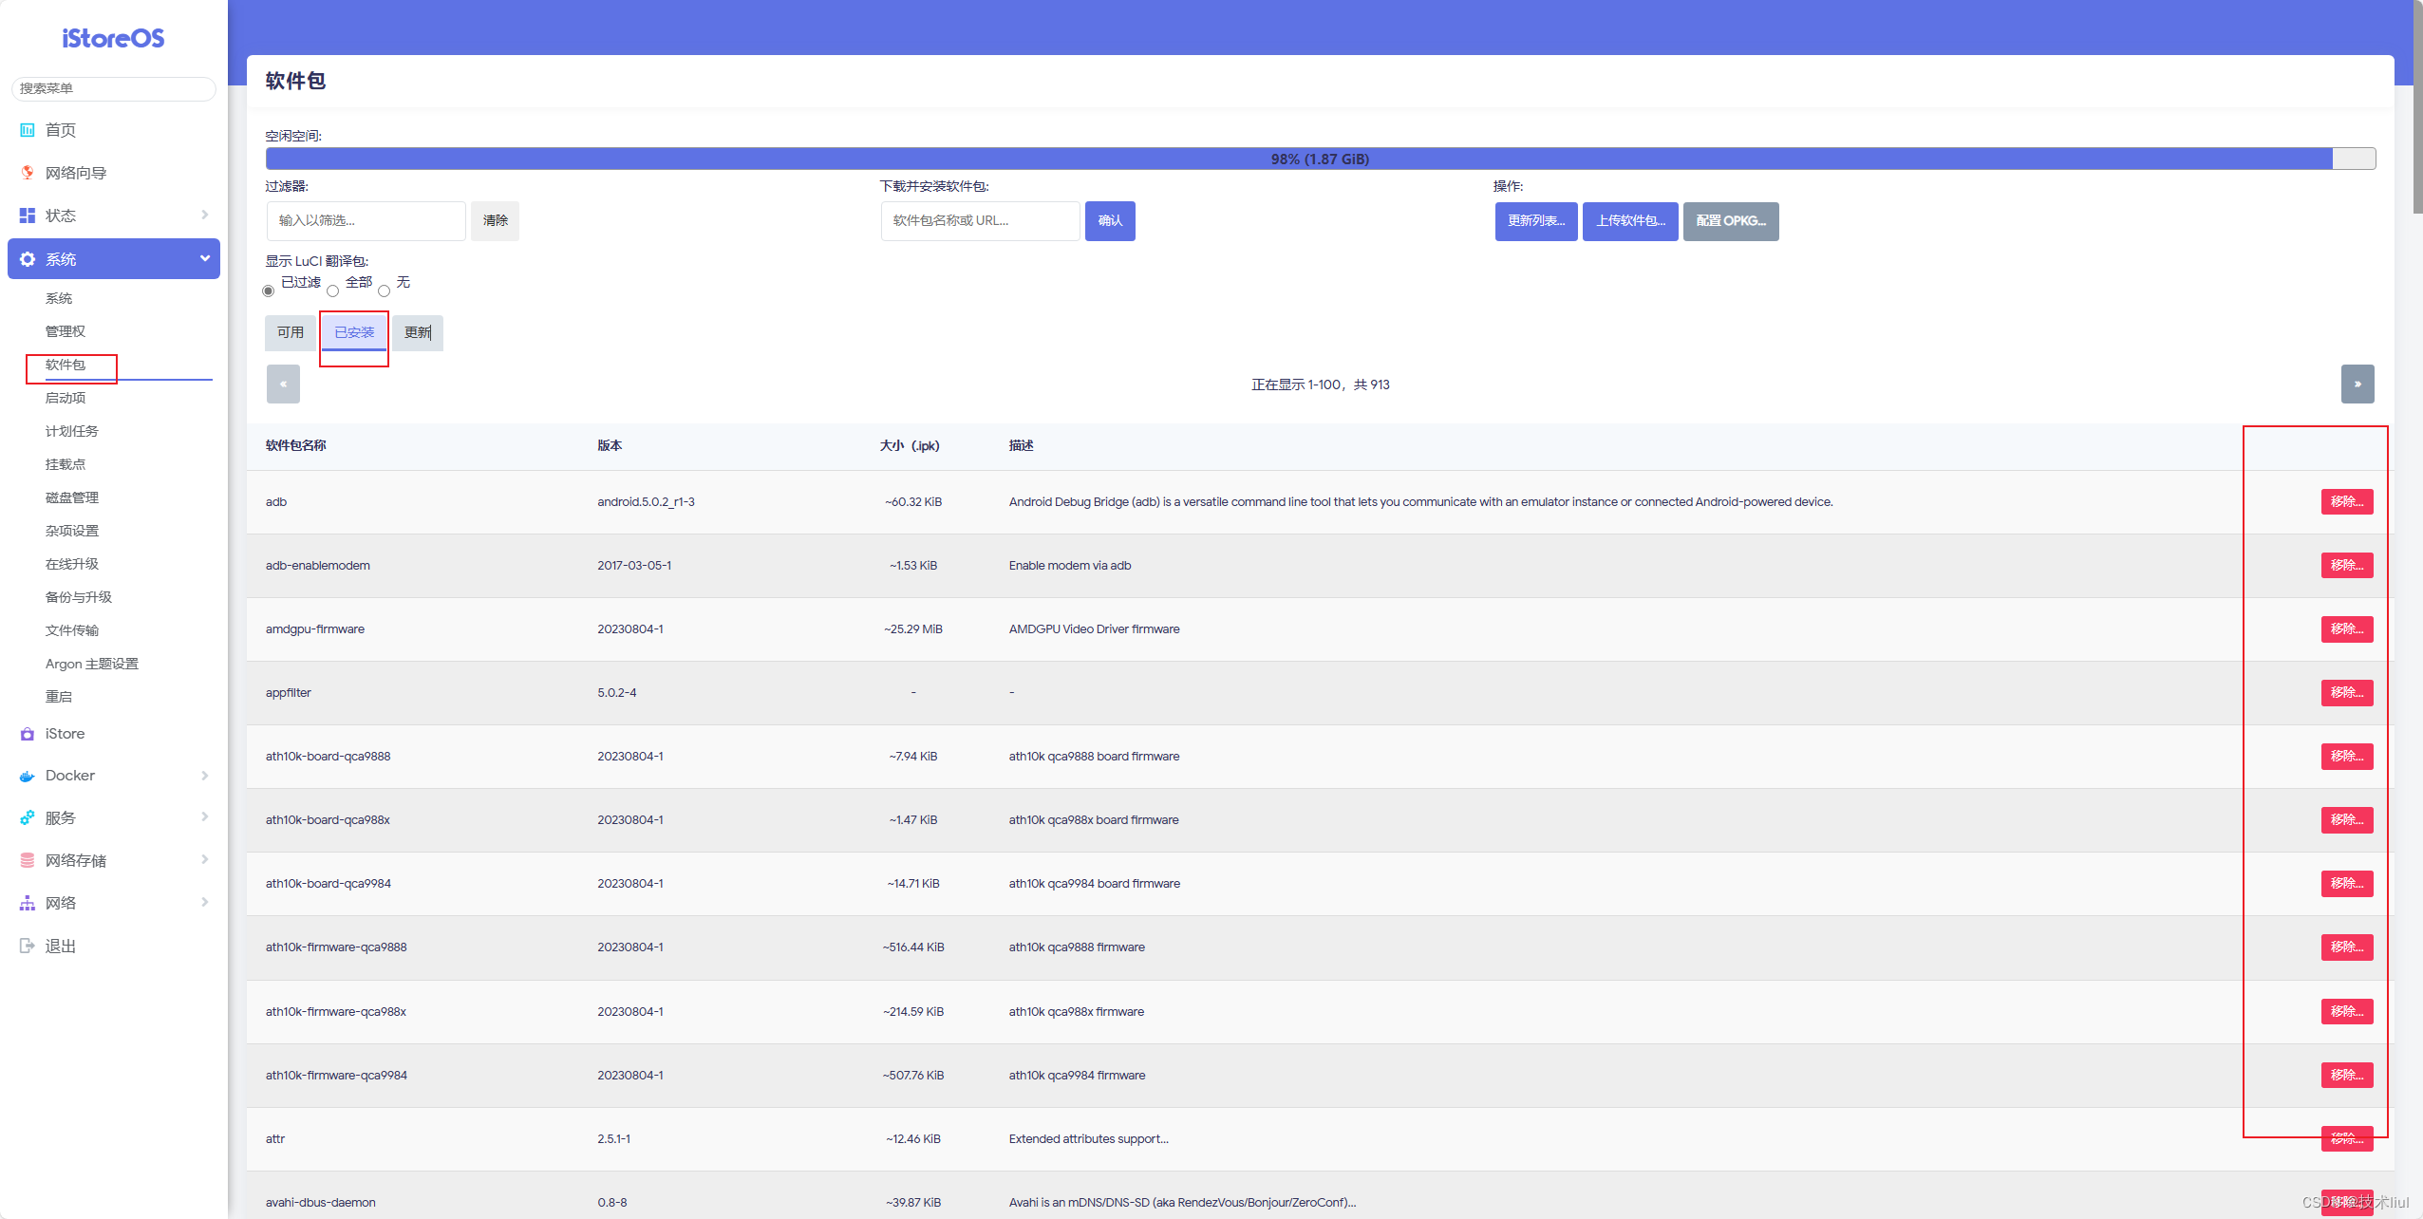
Task: Expand the 网络 submenu arrow
Action: 204,902
